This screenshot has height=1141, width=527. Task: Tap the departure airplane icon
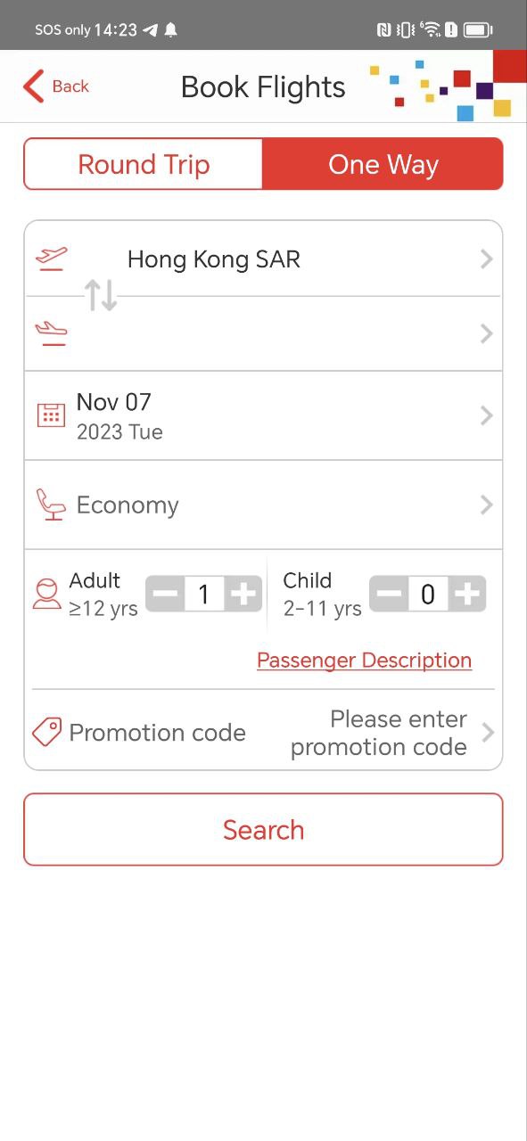[x=51, y=259]
